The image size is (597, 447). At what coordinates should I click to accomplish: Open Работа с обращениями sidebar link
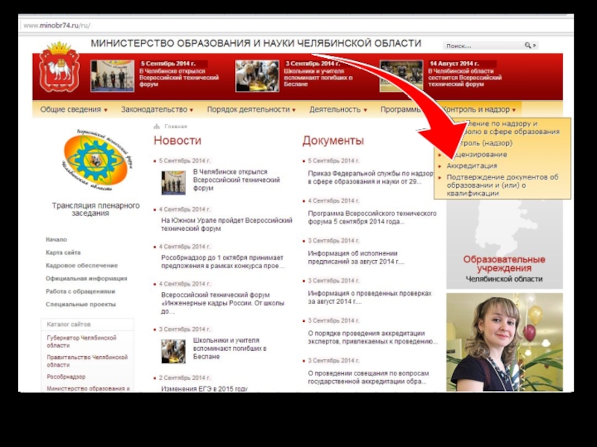(81, 291)
